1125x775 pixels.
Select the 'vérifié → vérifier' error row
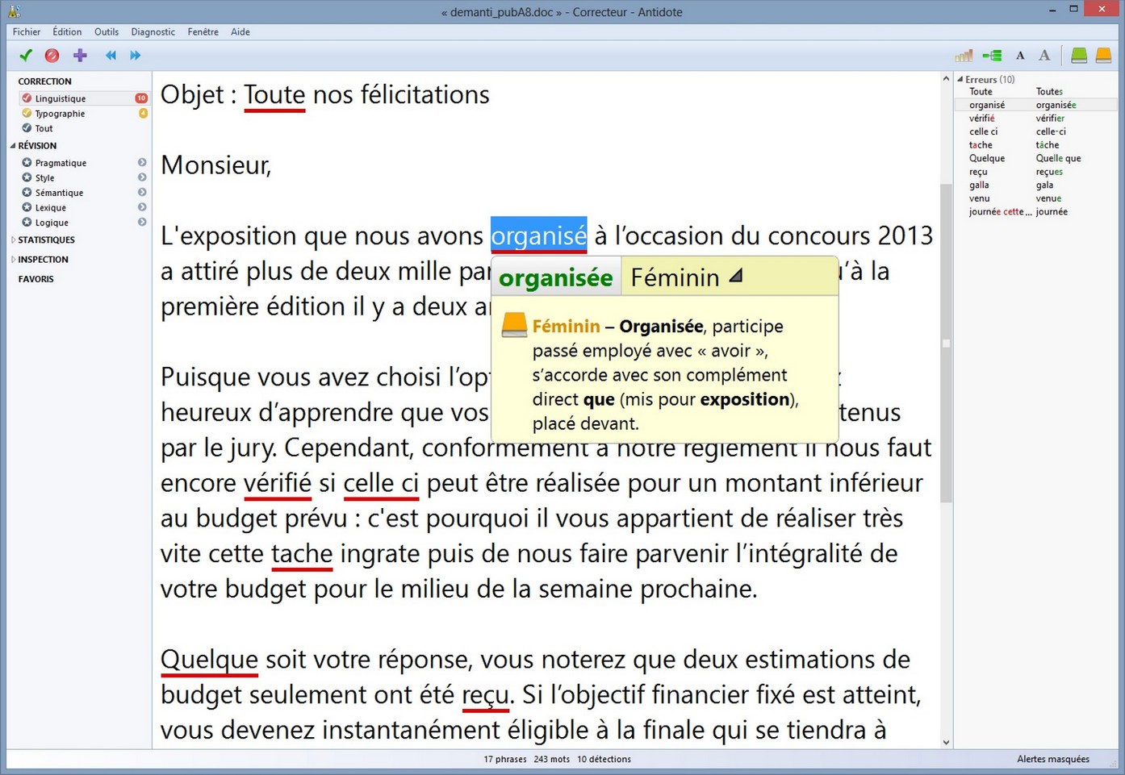coord(1036,119)
